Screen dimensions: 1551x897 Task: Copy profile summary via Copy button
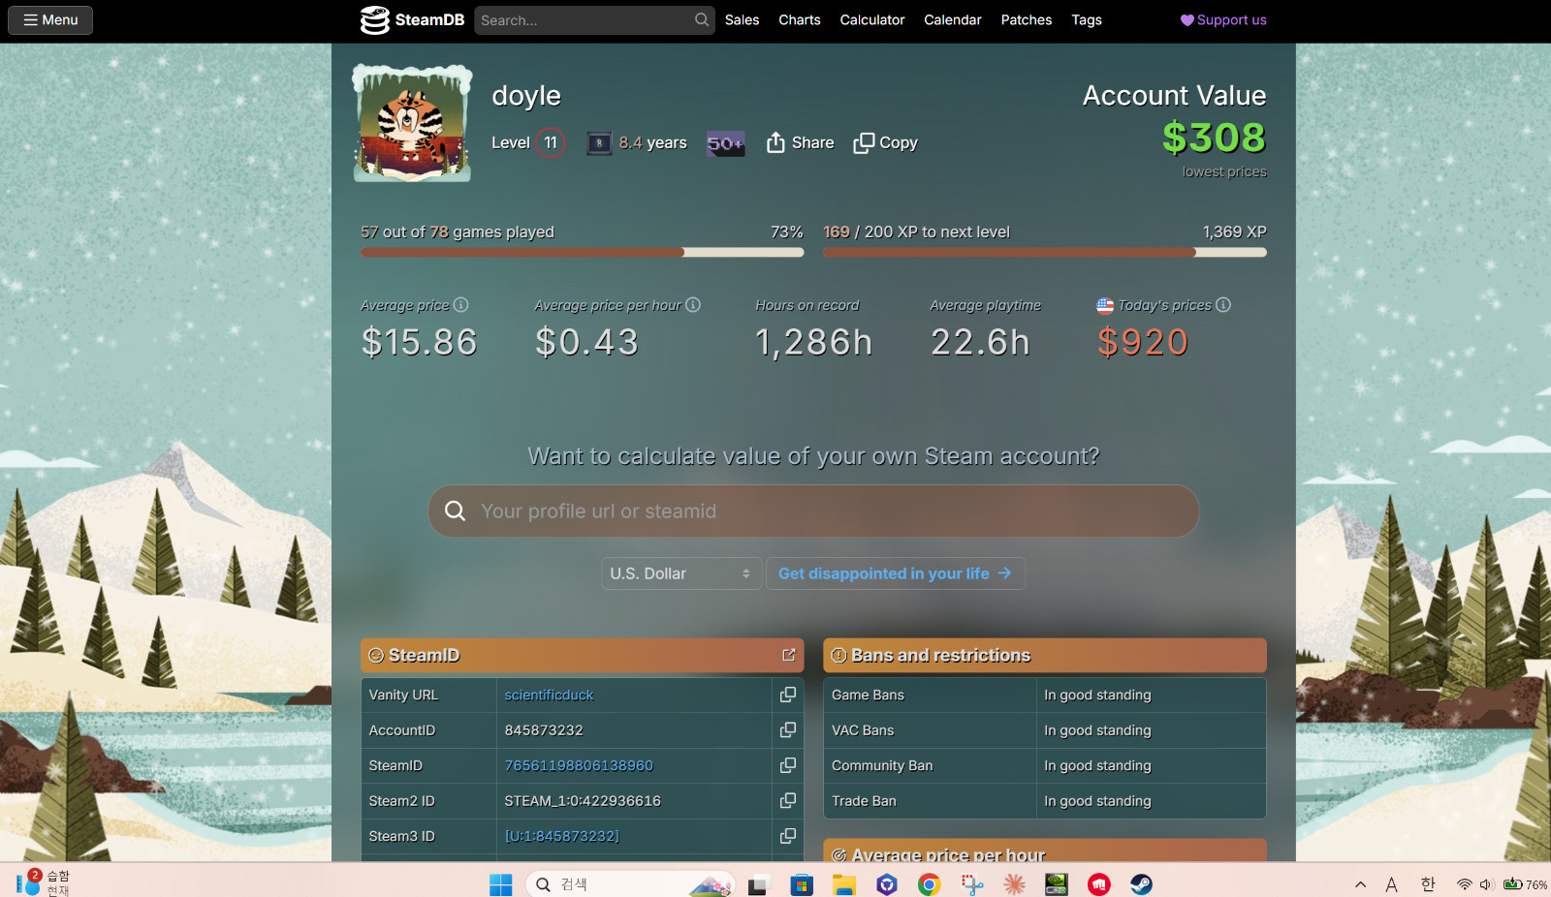point(885,142)
